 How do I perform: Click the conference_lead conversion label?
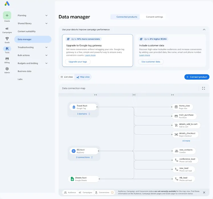point(187,159)
